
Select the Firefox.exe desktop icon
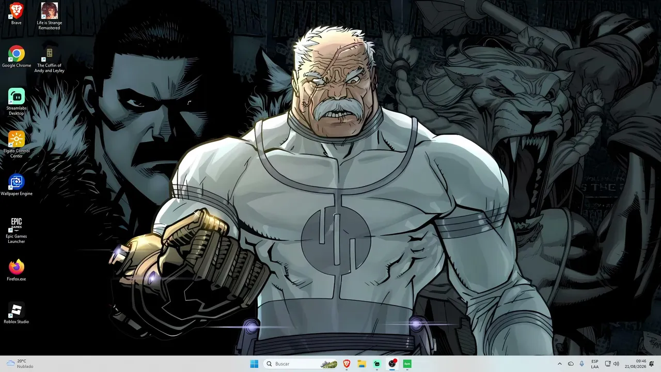(17, 270)
